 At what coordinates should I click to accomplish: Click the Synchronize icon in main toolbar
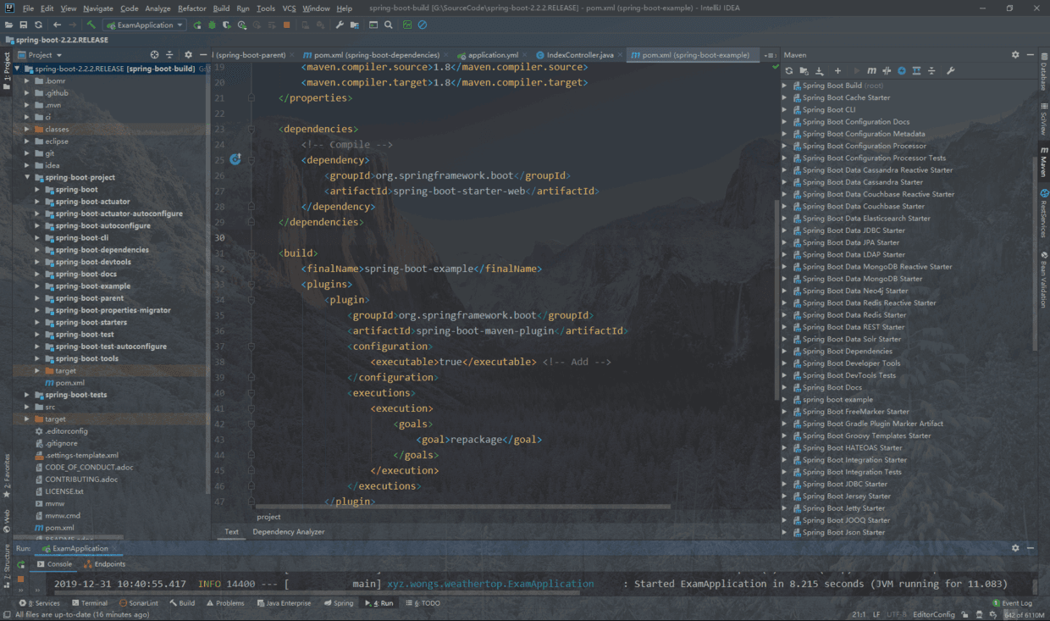tap(38, 25)
